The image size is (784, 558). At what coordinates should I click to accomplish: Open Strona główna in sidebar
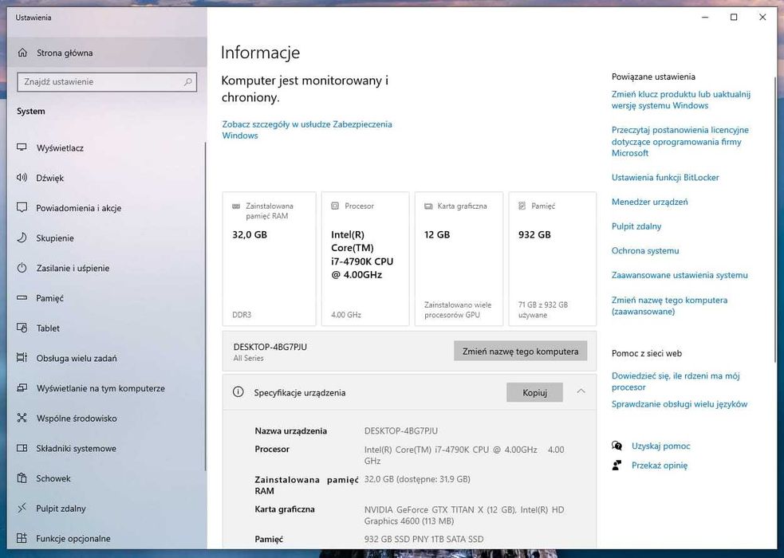107,53
